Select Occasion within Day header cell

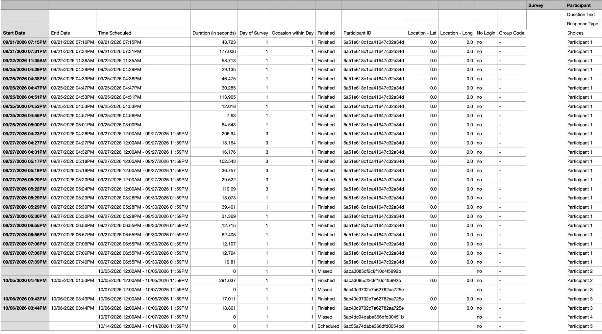293,33
